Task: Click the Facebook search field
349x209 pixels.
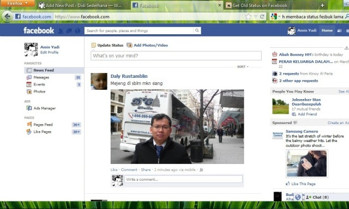Action: point(139,30)
